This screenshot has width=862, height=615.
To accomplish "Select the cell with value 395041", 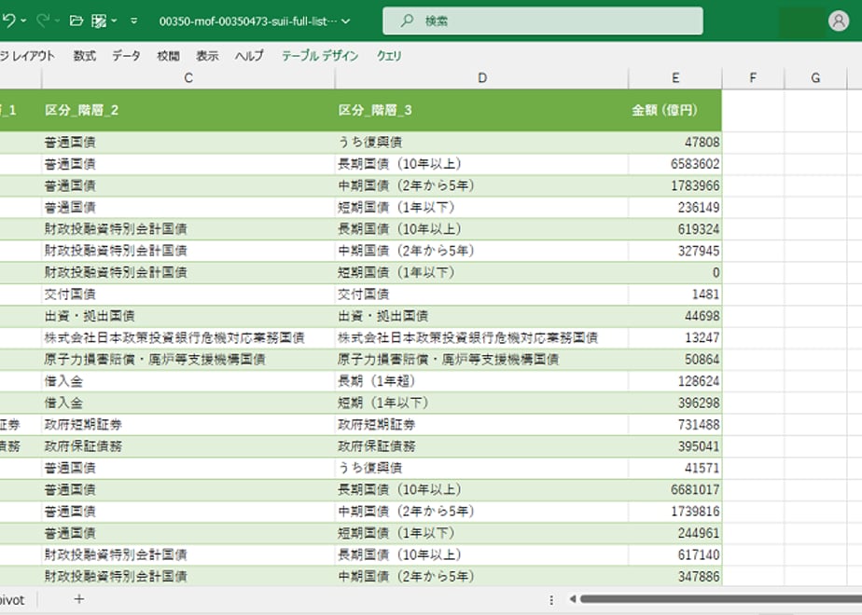I will click(x=675, y=446).
